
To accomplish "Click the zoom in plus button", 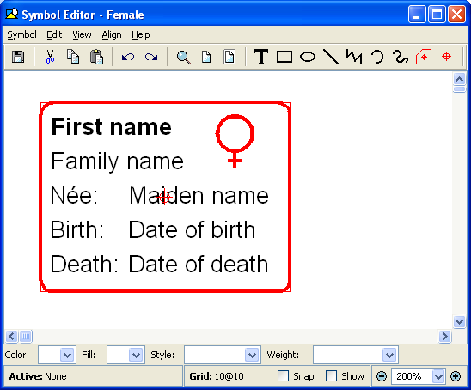I will point(456,376).
